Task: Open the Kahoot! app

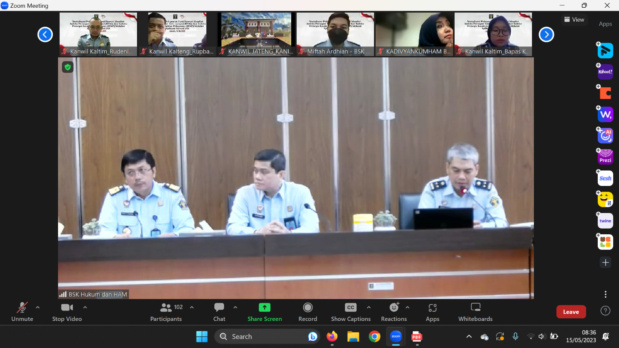Action: tap(605, 72)
